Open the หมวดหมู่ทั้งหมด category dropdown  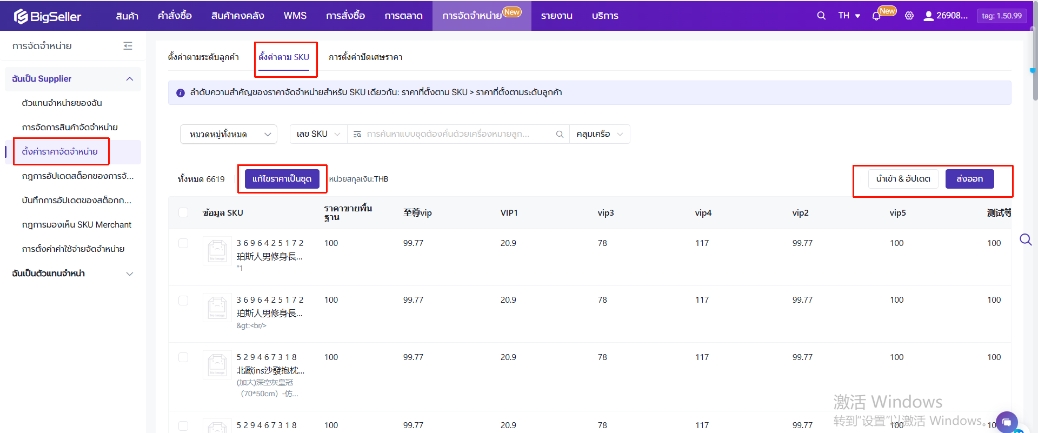tap(229, 134)
